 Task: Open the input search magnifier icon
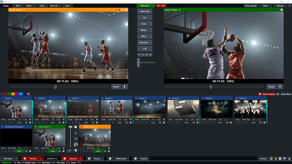[x=28, y=94]
